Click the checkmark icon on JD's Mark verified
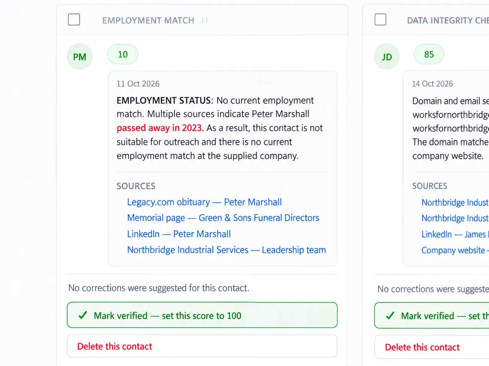489x366 pixels. click(x=390, y=316)
